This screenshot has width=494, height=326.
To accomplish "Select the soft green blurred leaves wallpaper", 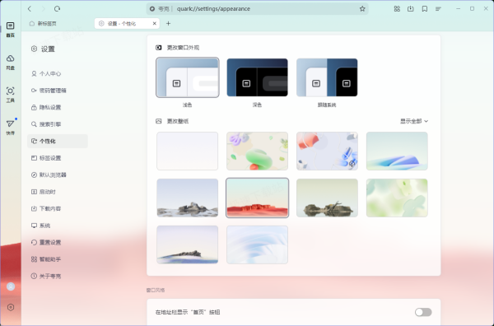I will (397, 198).
